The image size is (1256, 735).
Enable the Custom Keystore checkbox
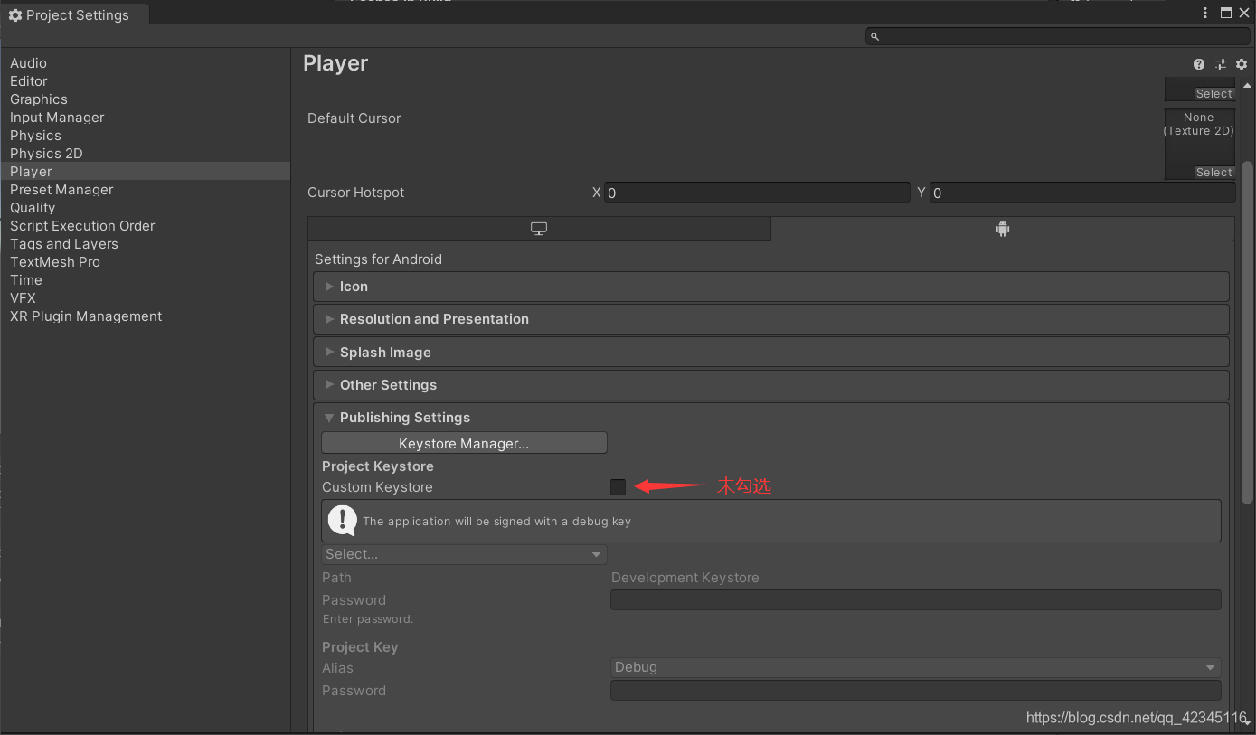[x=618, y=486]
